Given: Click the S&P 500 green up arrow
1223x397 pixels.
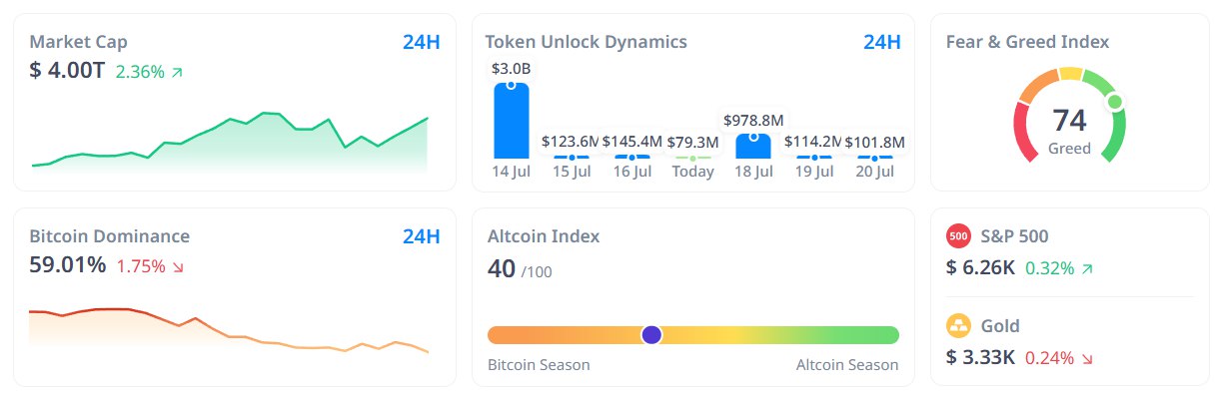Looking at the screenshot, I should (x=1087, y=268).
